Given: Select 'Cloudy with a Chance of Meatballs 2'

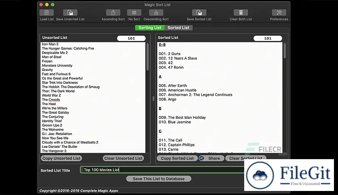Looking at the screenshot, I should (x=70, y=142).
